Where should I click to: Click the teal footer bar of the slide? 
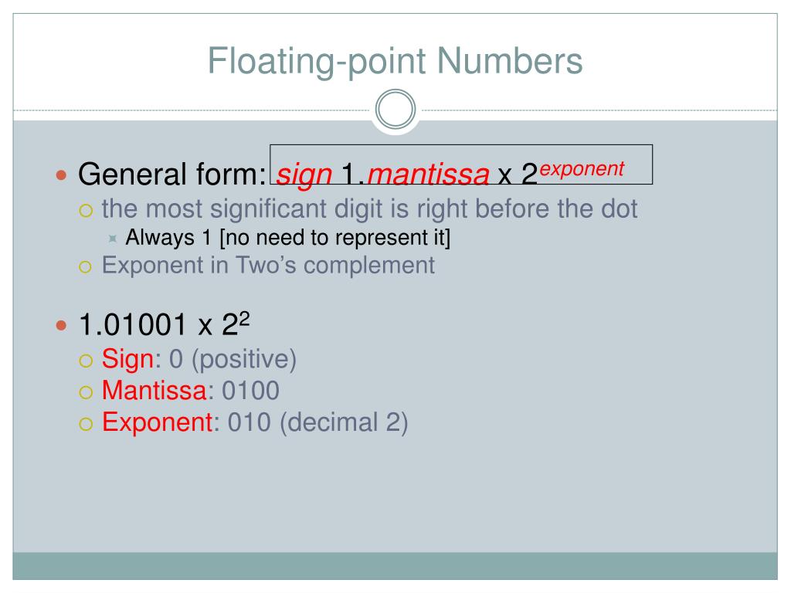pos(395,566)
